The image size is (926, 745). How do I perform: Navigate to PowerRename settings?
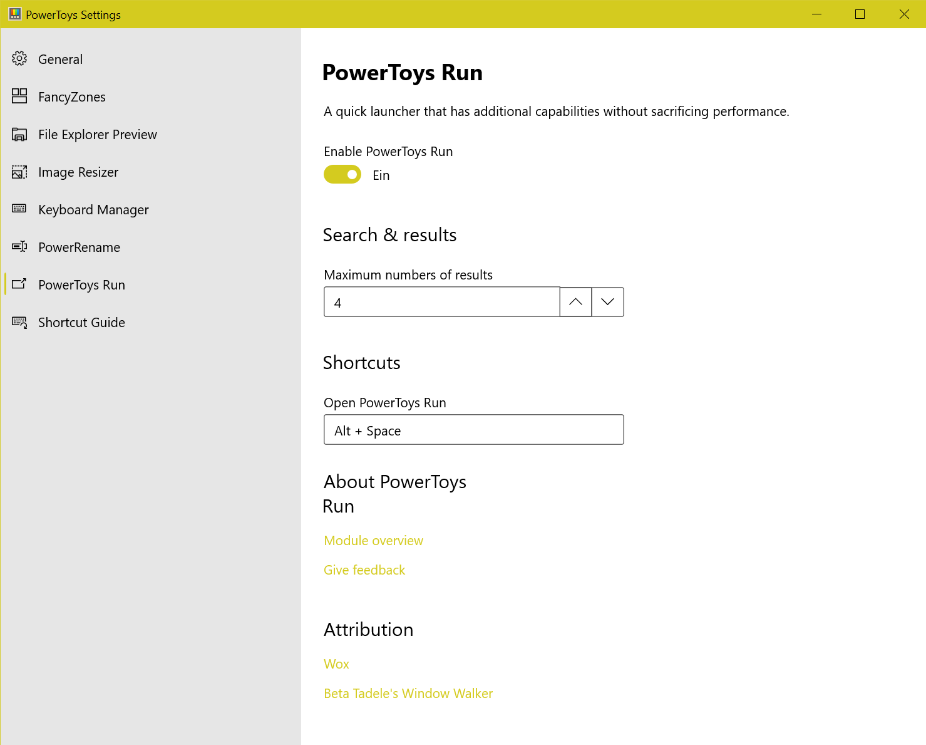point(151,247)
